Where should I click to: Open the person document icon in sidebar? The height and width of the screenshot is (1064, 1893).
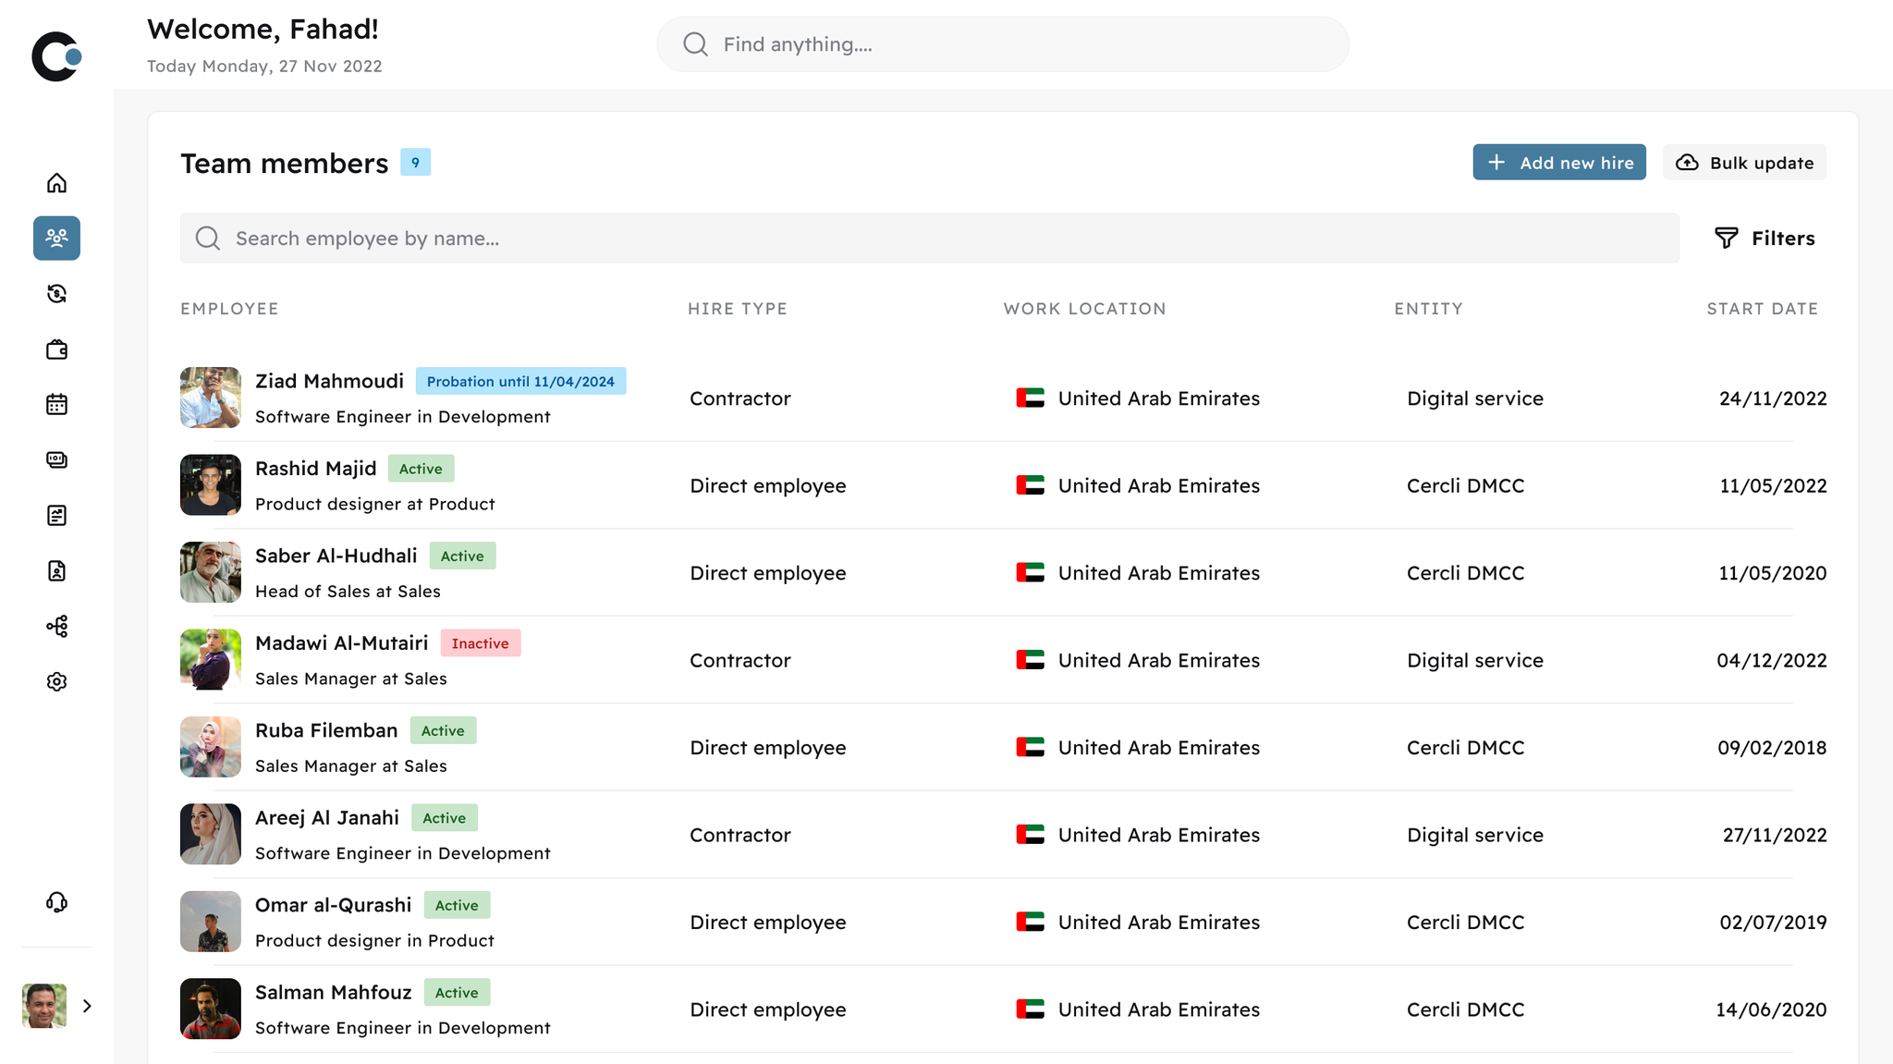[56, 571]
